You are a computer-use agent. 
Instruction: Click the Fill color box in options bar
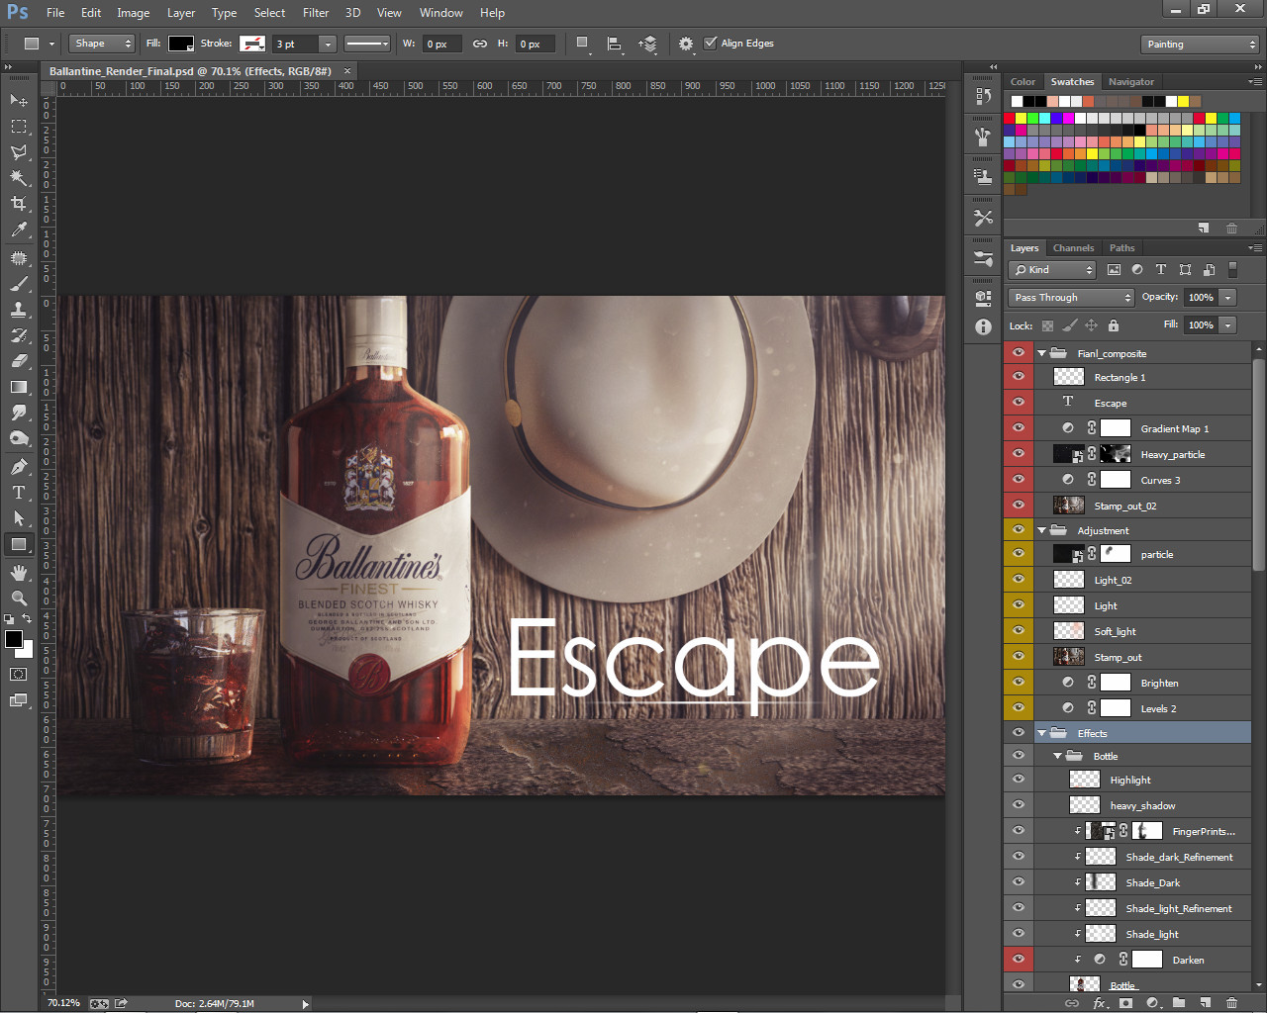(x=181, y=44)
